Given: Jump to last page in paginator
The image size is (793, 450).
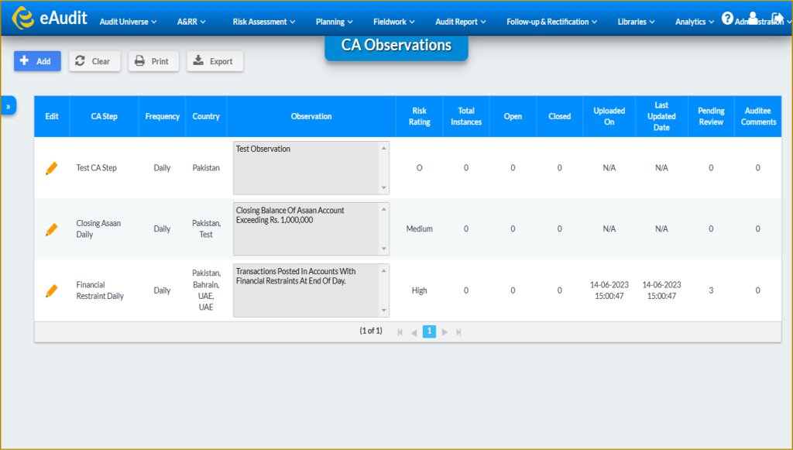Looking at the screenshot, I should tap(458, 332).
